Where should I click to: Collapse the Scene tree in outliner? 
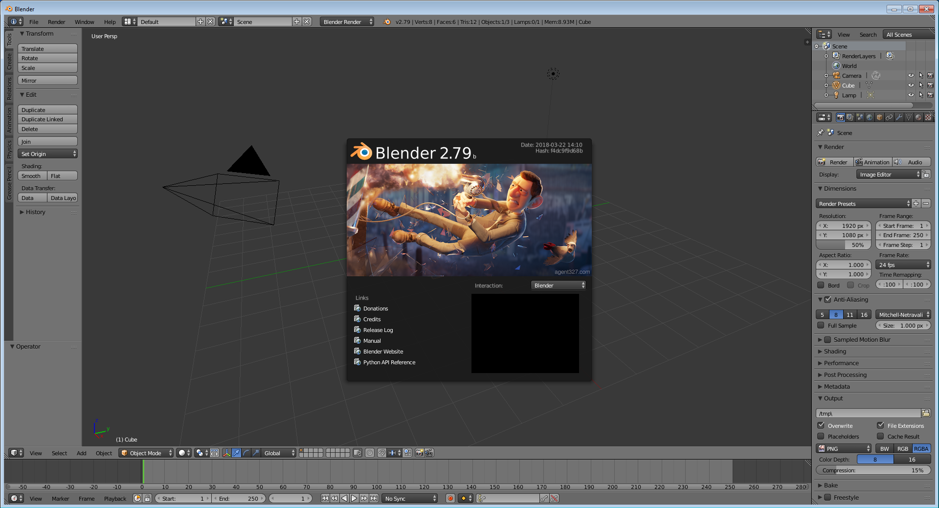[816, 46]
